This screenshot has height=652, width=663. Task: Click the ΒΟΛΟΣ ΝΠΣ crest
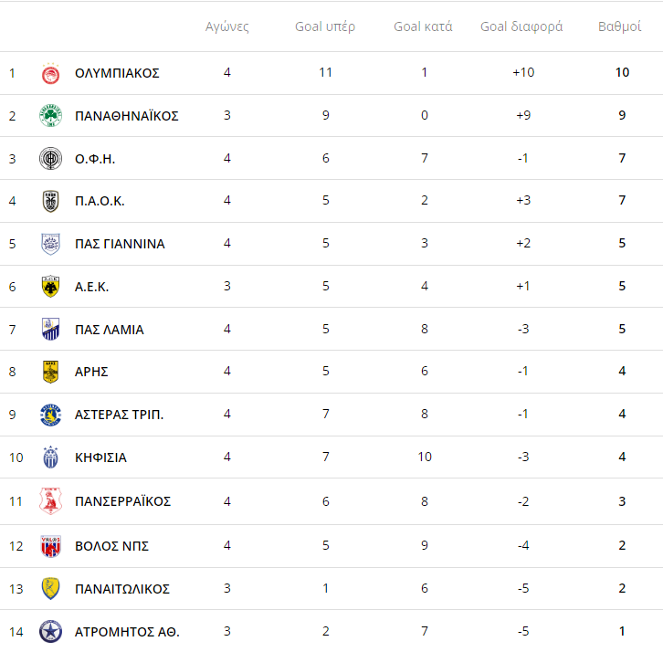(51, 546)
